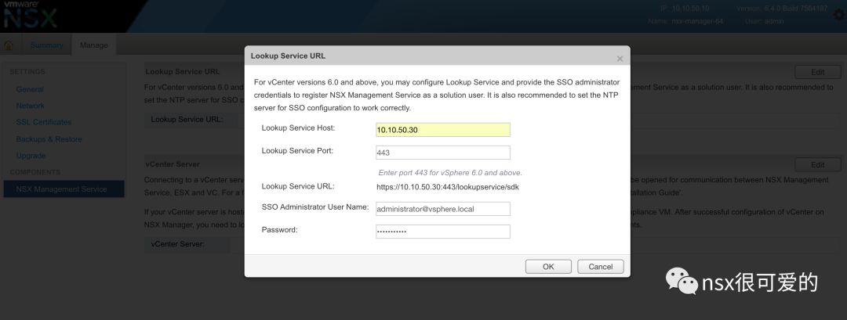The width and height of the screenshot is (847, 320).
Task: Switch to the Summary tab
Action: 46,45
